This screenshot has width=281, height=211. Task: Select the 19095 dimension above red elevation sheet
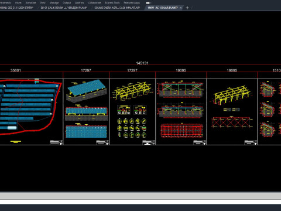(181, 70)
